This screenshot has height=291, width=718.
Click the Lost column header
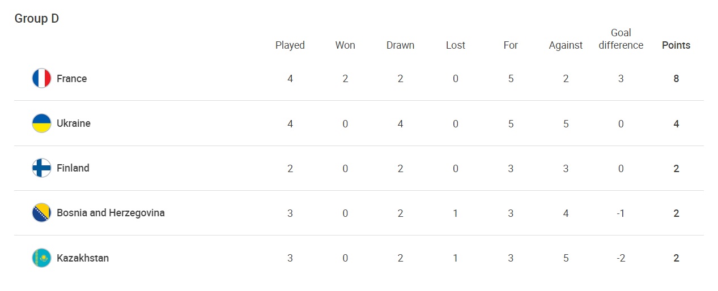coord(456,45)
